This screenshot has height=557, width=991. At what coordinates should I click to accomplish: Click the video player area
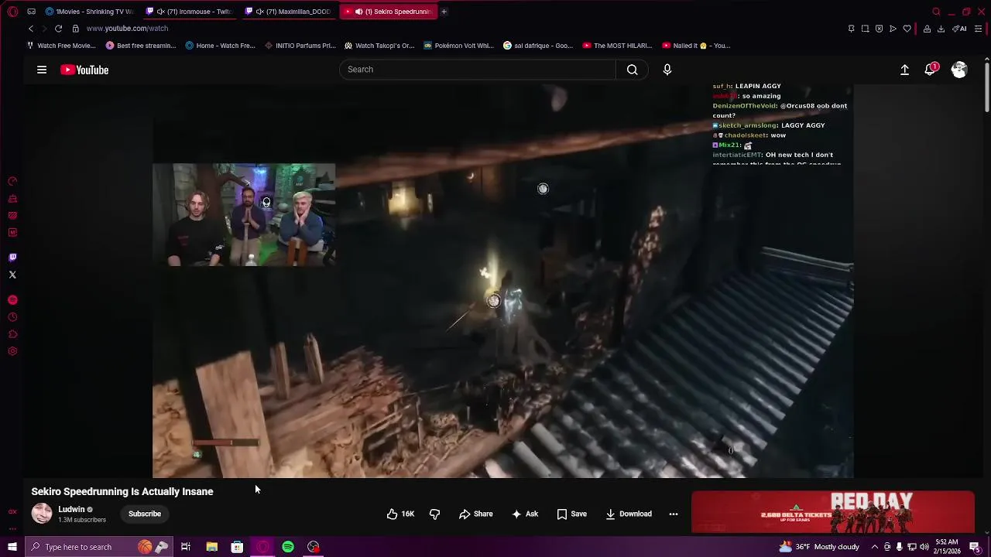pos(503,282)
